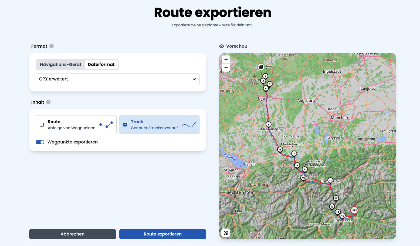Open fullscreen map view icon

click(226, 233)
